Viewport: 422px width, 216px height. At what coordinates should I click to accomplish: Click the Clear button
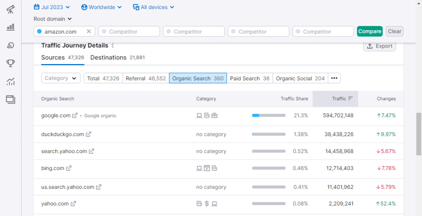(394, 31)
